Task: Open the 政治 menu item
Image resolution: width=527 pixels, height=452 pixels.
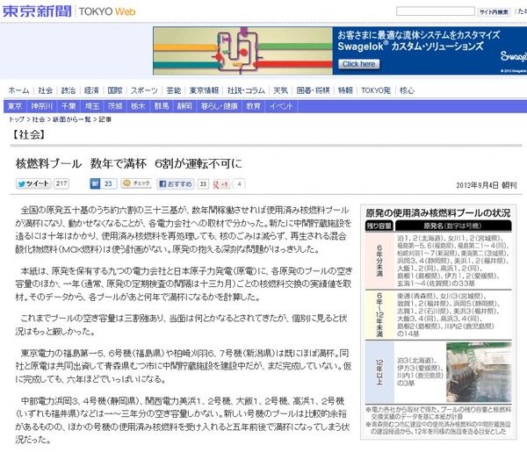Action: 69,90
